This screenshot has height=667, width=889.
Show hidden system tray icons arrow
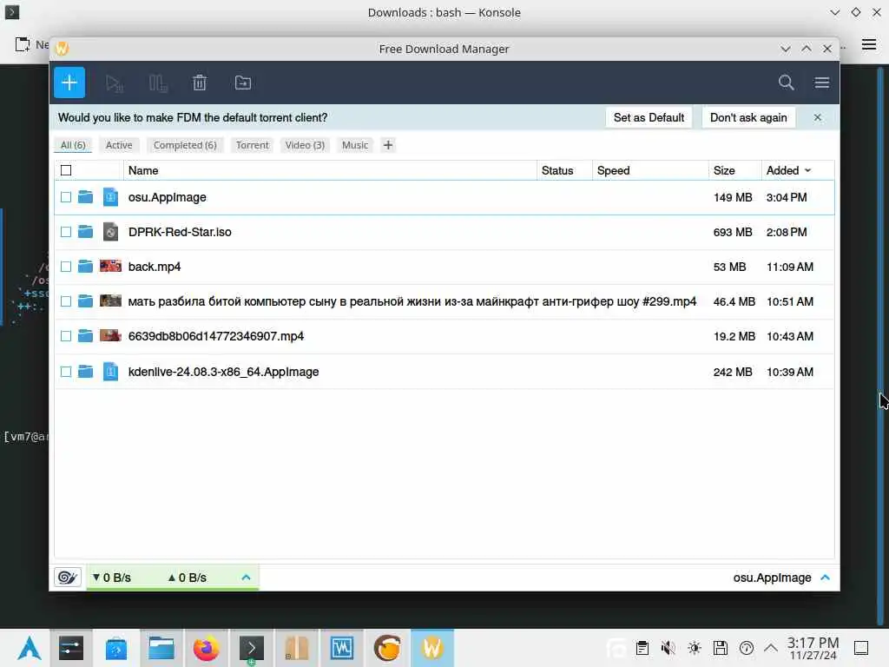[x=771, y=648]
